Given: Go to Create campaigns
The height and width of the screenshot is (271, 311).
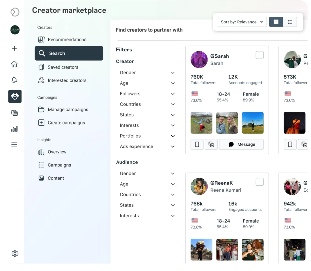Looking at the screenshot, I should pos(66,123).
